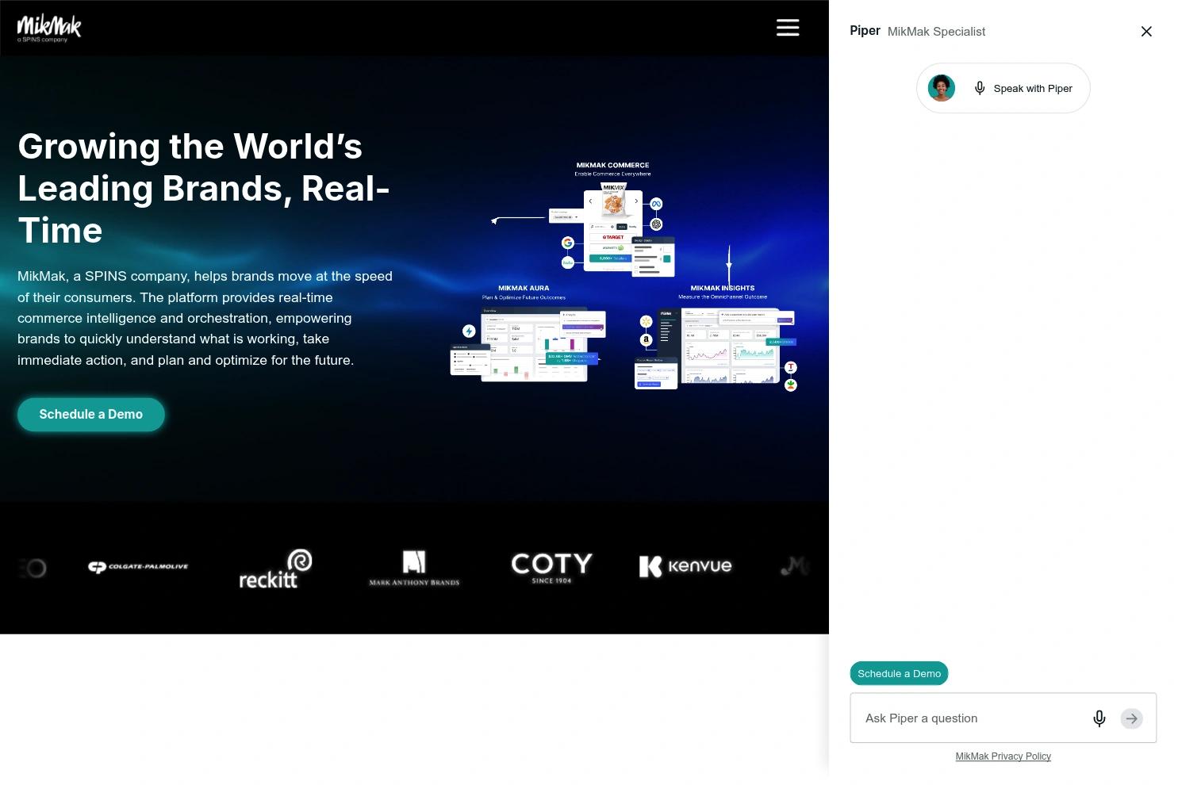Click the Kenvue logo
Viewport: 1178px width, 785px height.
coord(685,566)
